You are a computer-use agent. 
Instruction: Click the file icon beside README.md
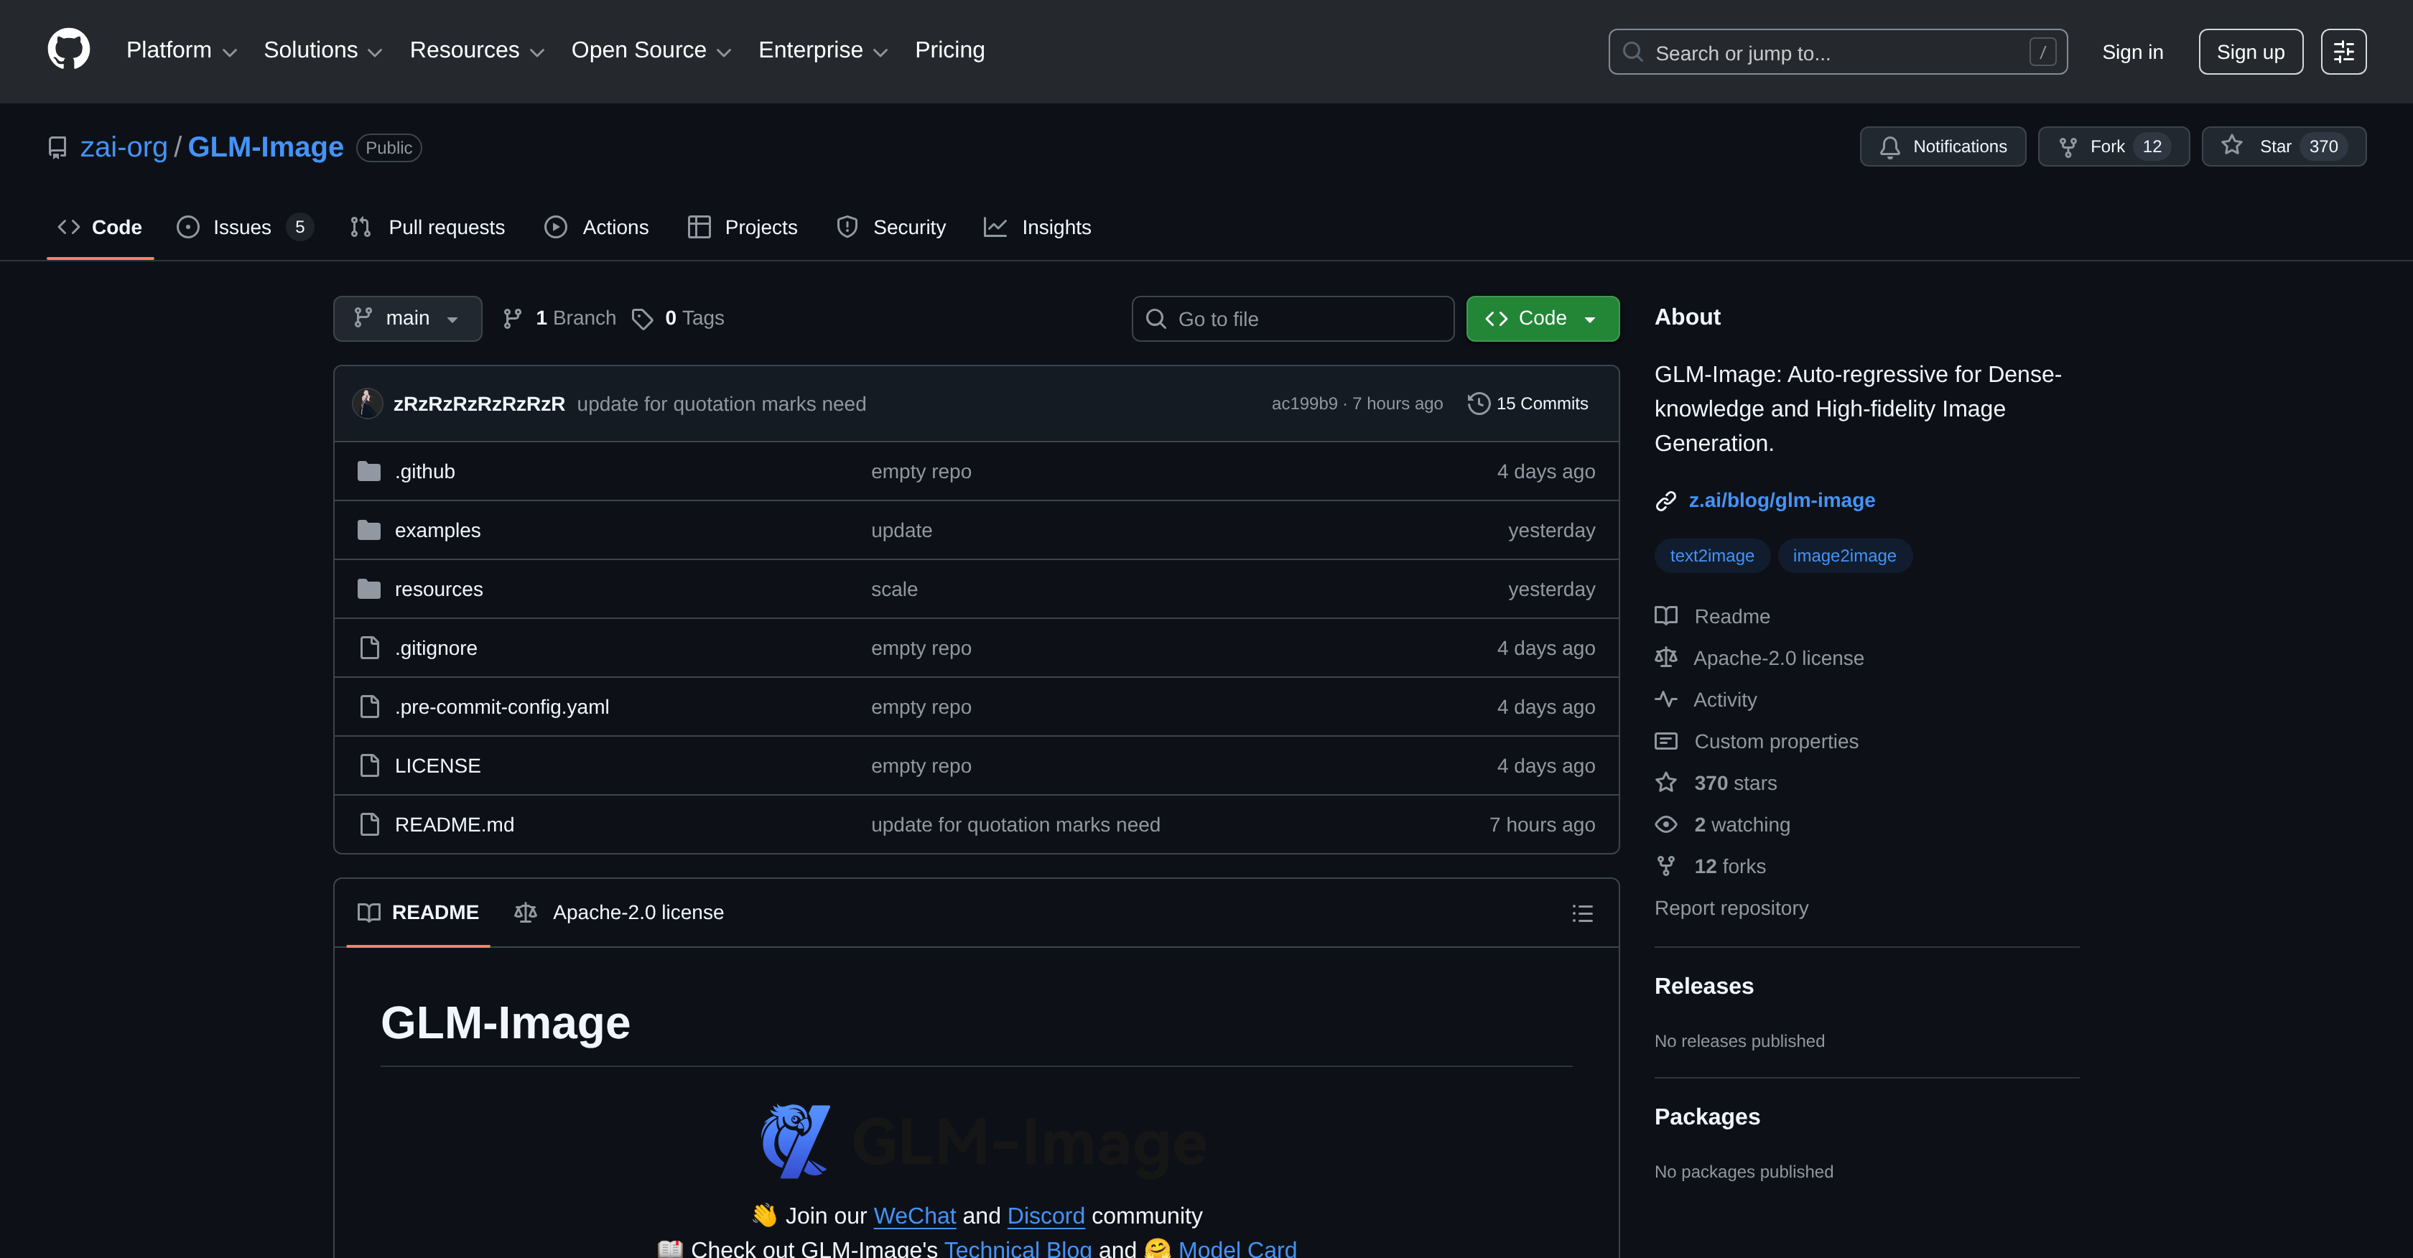[x=369, y=824]
